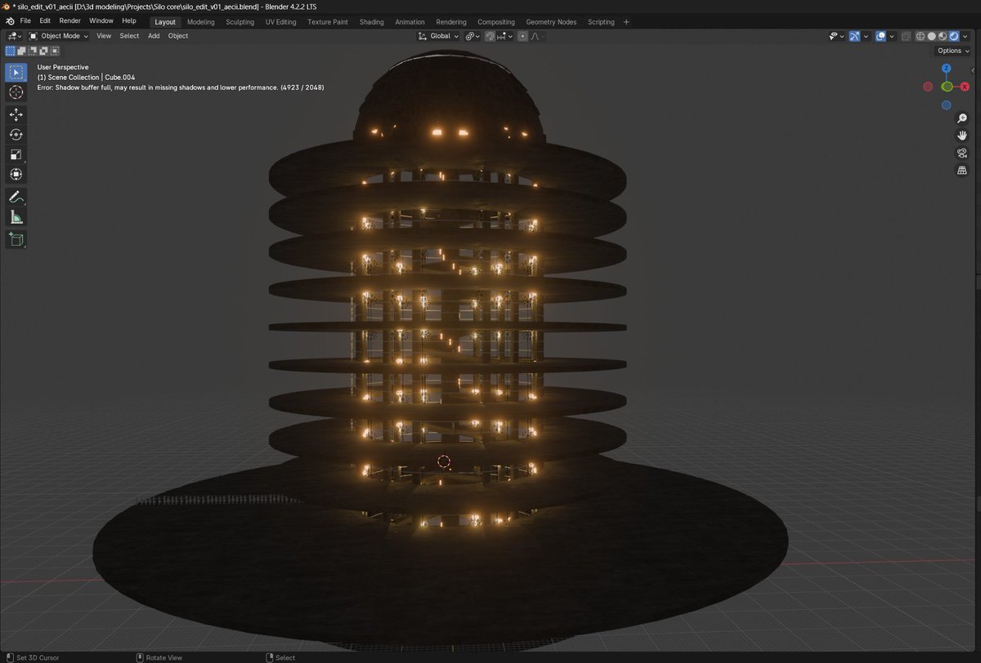Click the negative Z axis gizmo ball
This screenshot has height=663, width=981.
tap(946, 105)
